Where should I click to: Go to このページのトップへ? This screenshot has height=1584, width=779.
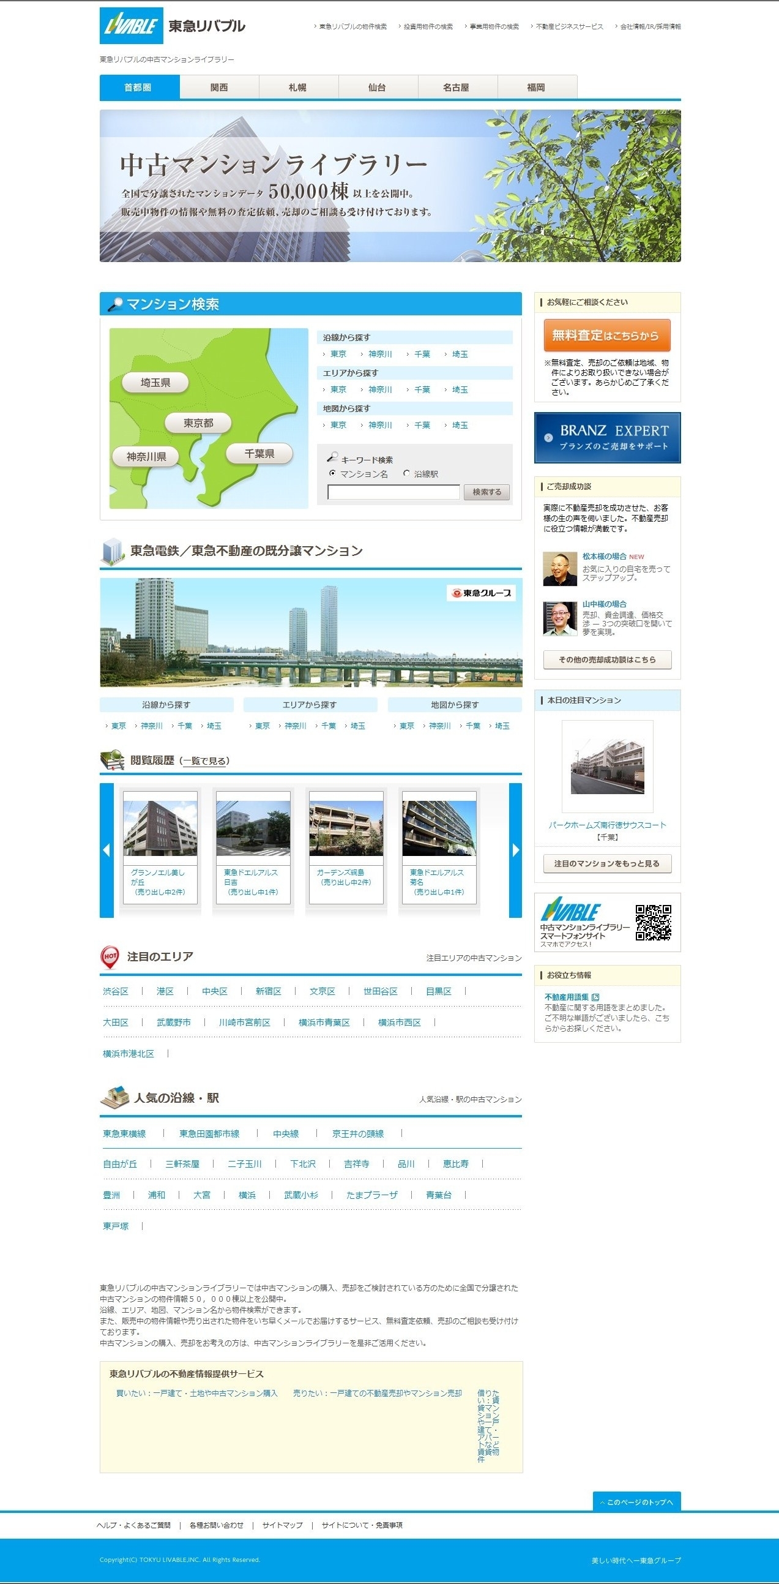[636, 1501]
